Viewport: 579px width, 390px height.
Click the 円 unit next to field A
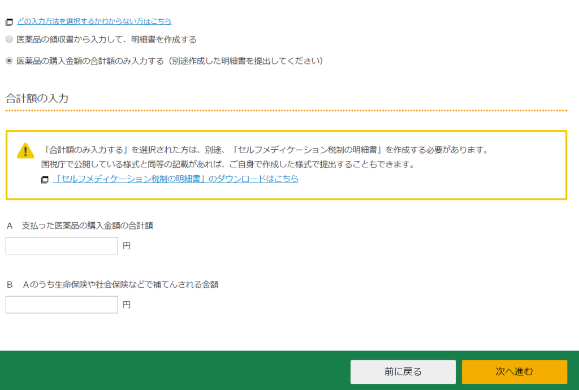[x=127, y=246]
